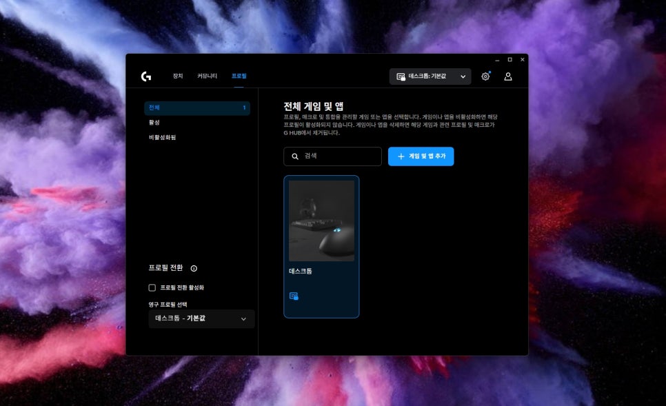
Task: Expand the 영구 프로필 선택 dropdown
Action: [201, 318]
